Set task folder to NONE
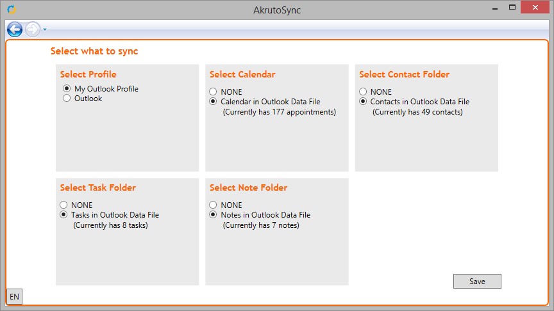Viewport: 554px width, 311px height. [64, 205]
